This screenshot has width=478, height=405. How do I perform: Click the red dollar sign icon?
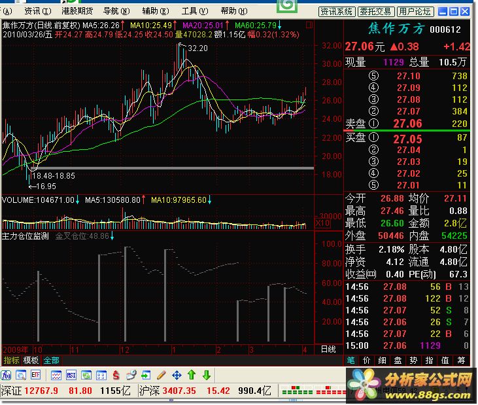(116, 376)
